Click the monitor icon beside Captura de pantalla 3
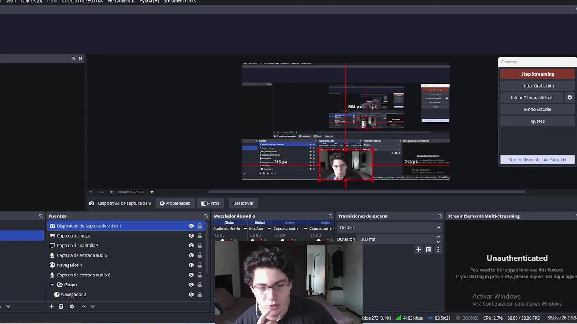Viewport: 577px width, 324px height. [52, 246]
